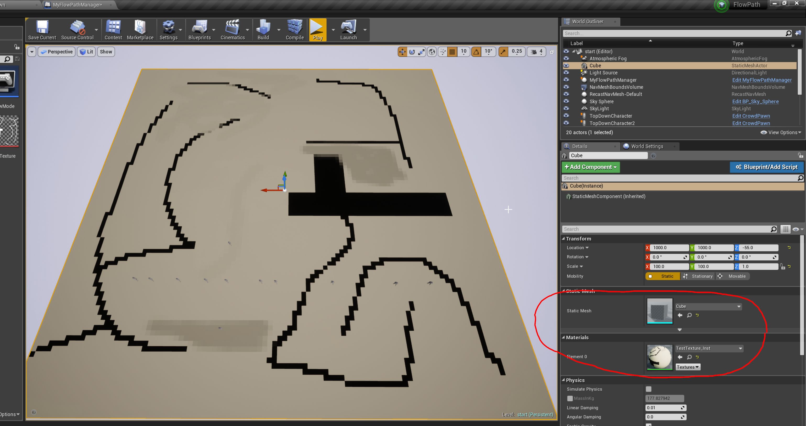806x426 pixels.
Task: Open the Textures dropdown under Element 0
Action: pos(688,367)
